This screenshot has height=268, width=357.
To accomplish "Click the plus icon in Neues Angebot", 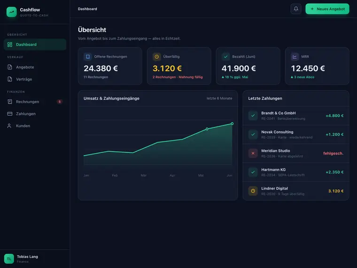I will point(312,9).
